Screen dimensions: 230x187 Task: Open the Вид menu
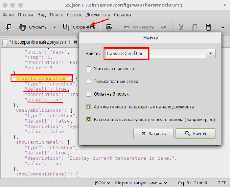coord(42,15)
